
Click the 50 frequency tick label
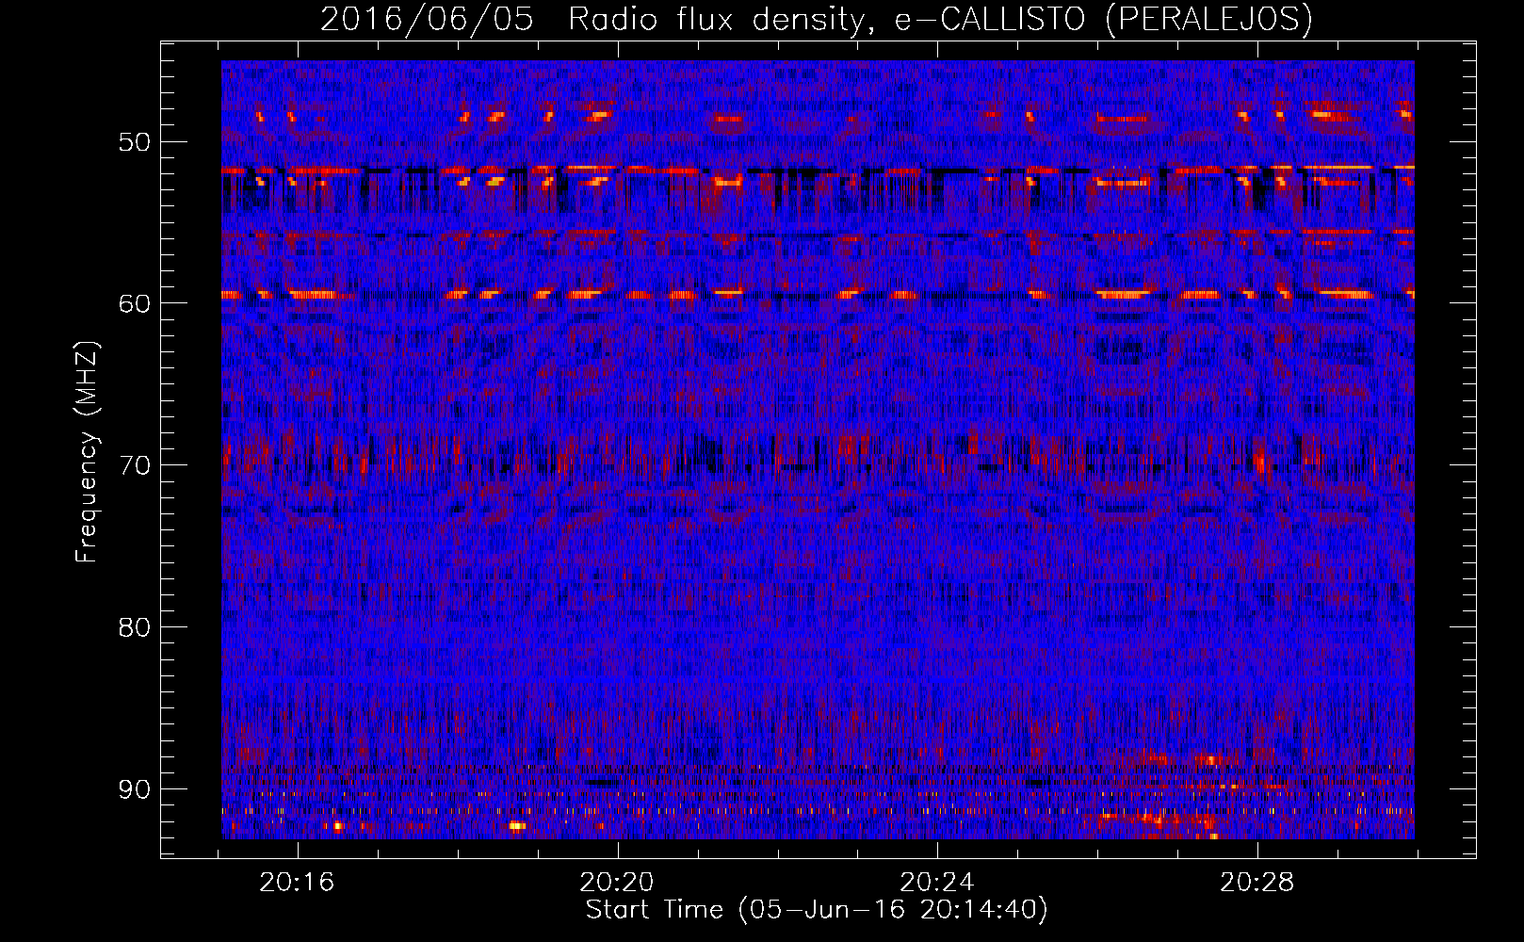click(134, 142)
